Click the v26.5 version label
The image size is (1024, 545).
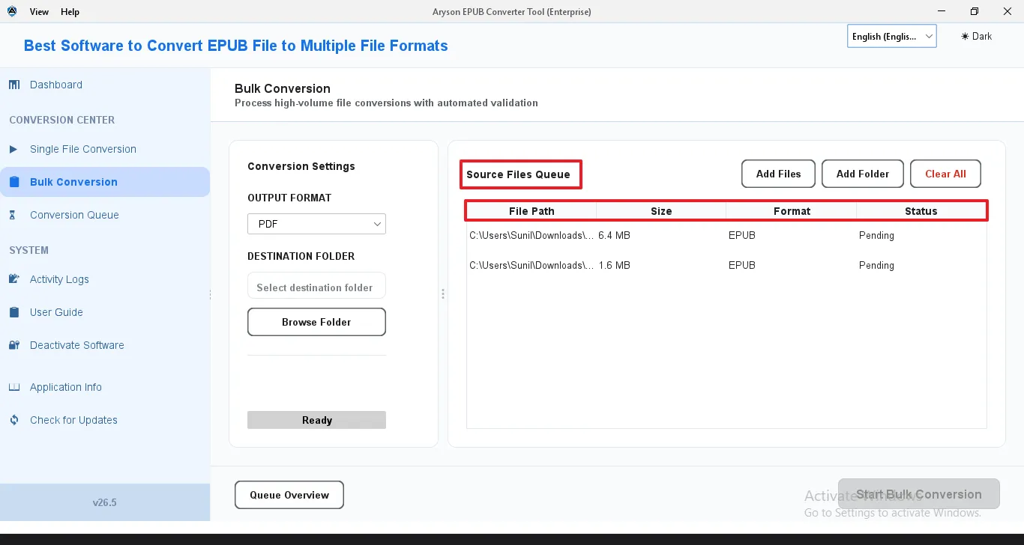105,502
